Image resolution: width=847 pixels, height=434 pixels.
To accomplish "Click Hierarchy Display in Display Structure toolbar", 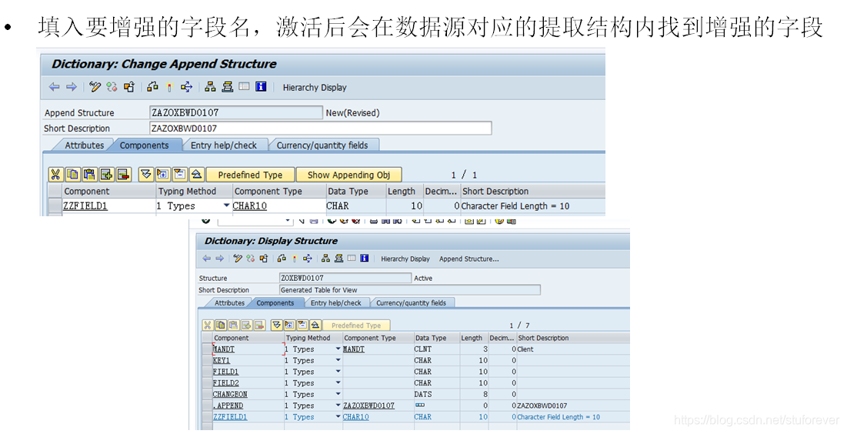I will pyautogui.click(x=405, y=259).
